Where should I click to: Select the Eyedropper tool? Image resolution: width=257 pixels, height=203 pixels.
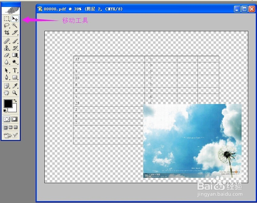(15, 86)
